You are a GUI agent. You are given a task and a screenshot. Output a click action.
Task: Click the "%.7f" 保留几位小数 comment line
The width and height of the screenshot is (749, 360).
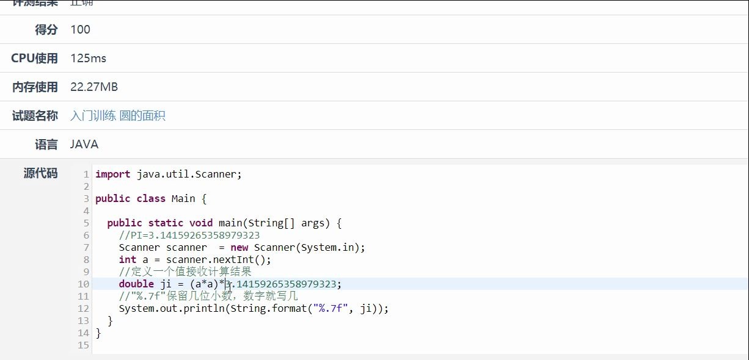pos(208,297)
